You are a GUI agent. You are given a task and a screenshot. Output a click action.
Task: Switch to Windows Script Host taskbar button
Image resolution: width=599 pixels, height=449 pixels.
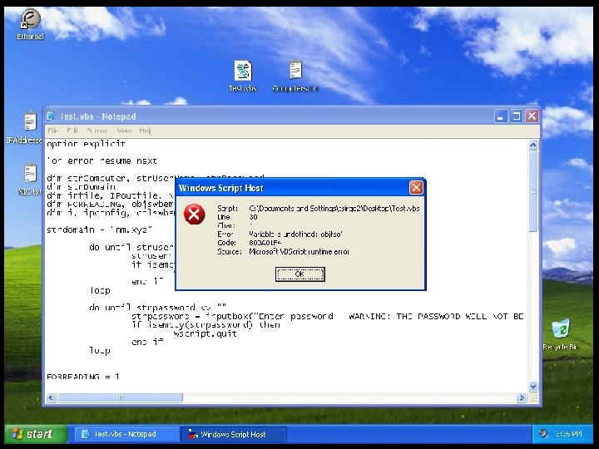[x=233, y=434]
